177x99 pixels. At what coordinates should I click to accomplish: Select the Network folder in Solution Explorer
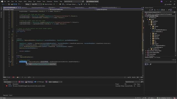click(156, 37)
